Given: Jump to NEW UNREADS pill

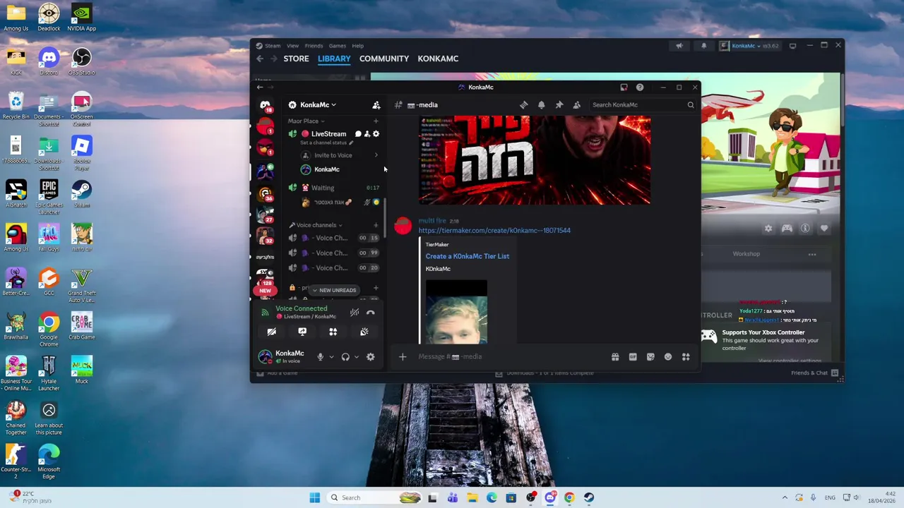Looking at the screenshot, I should [333, 290].
